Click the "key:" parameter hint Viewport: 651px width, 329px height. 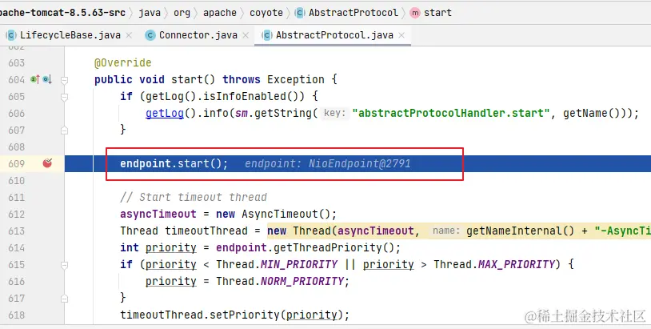pyautogui.click(x=334, y=113)
